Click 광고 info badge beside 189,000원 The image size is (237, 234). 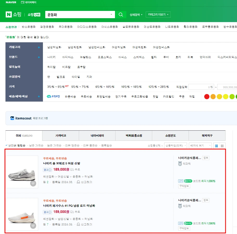tap(47, 170)
